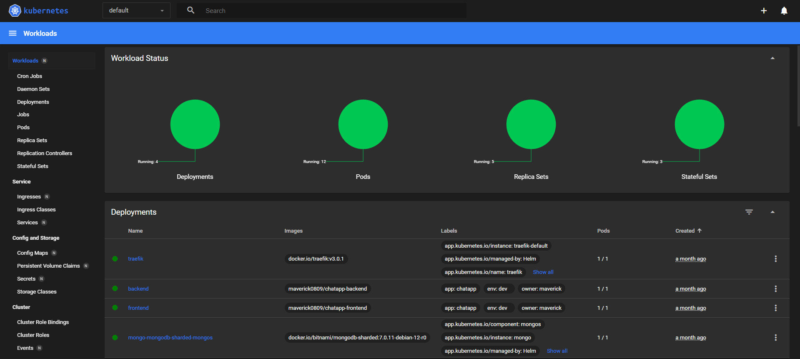Open Replication Controllers in the sidebar
The width and height of the screenshot is (800, 359).
(45, 153)
